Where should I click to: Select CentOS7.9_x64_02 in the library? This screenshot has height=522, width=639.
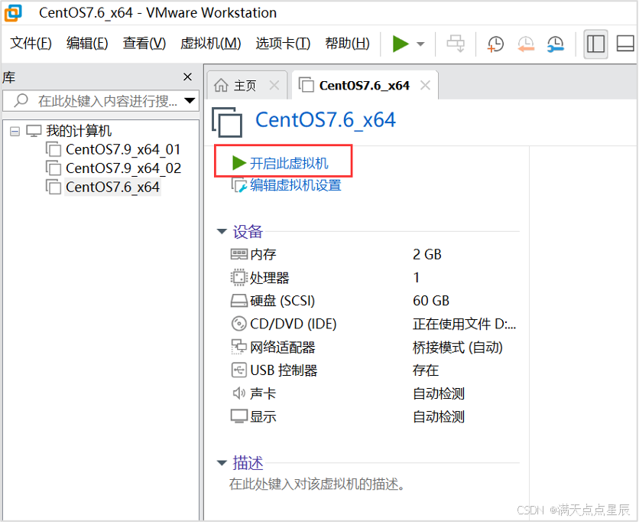(123, 168)
